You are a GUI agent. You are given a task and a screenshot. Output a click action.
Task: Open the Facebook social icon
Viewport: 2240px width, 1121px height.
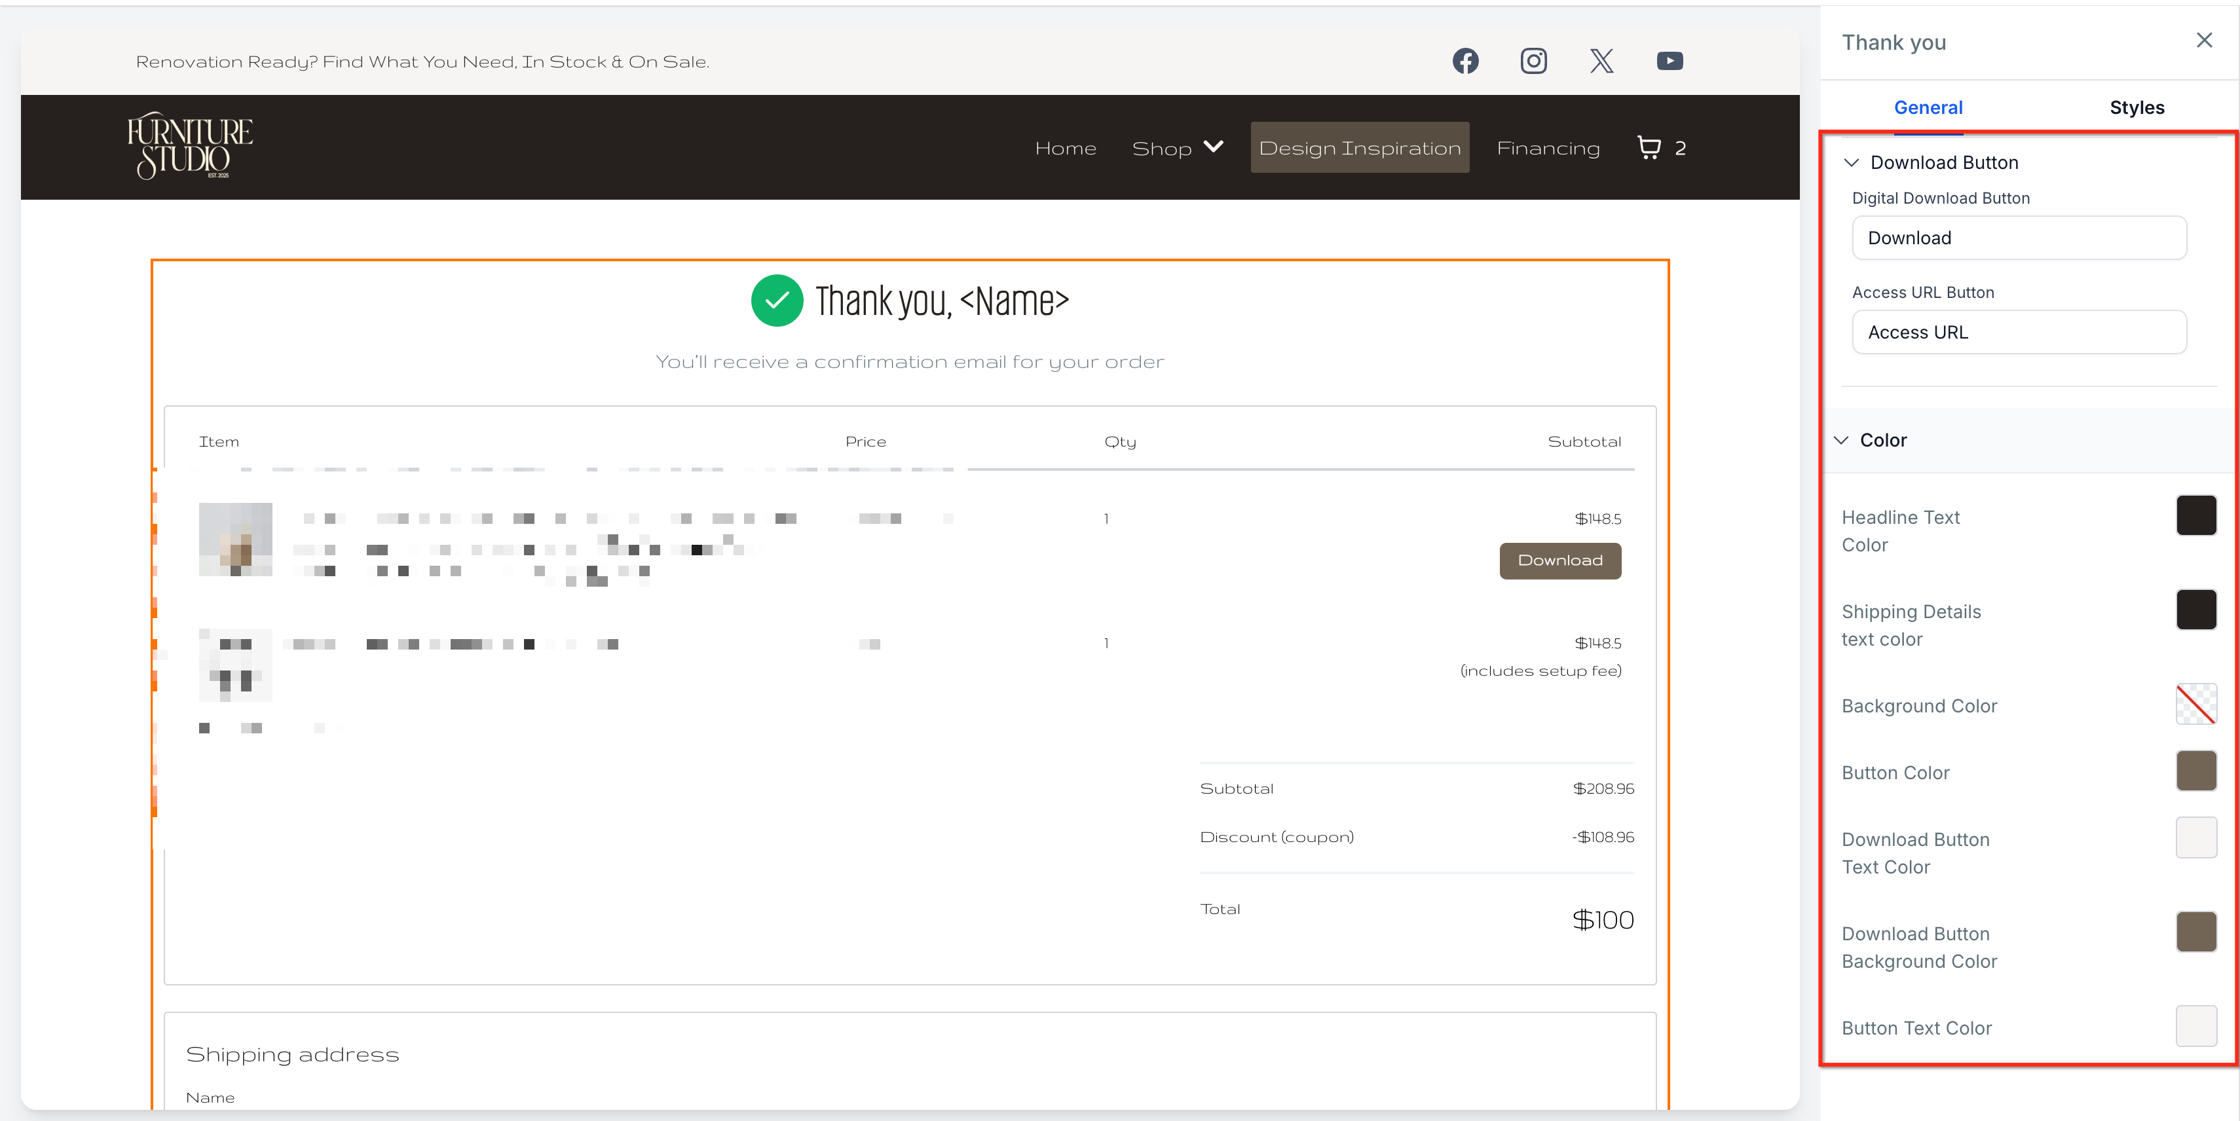click(1465, 61)
